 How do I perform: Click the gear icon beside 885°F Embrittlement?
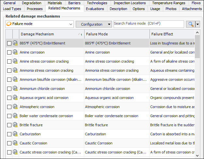[x=15, y=43]
